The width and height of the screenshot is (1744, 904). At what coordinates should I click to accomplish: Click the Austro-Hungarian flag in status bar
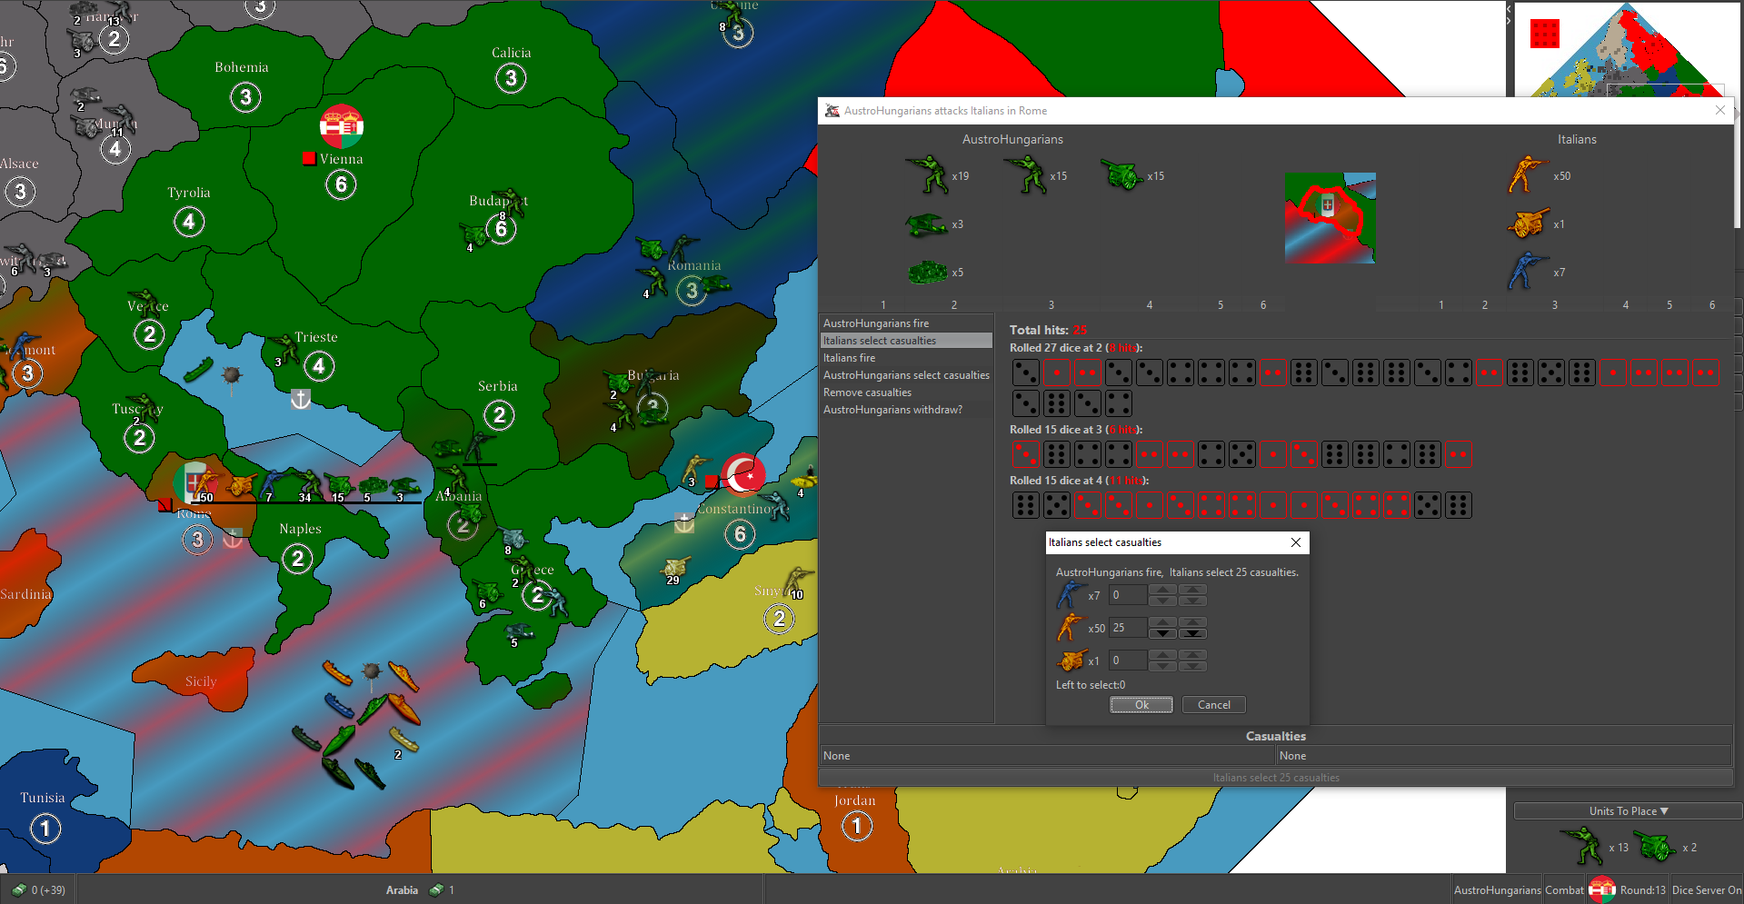coord(1601,890)
